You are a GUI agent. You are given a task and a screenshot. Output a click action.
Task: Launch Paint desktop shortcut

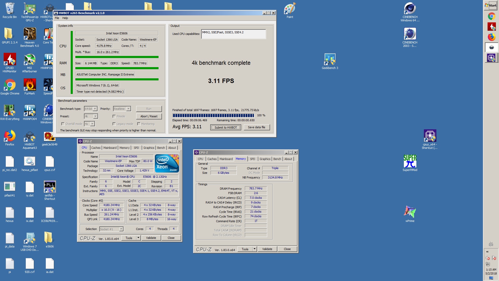290,11
